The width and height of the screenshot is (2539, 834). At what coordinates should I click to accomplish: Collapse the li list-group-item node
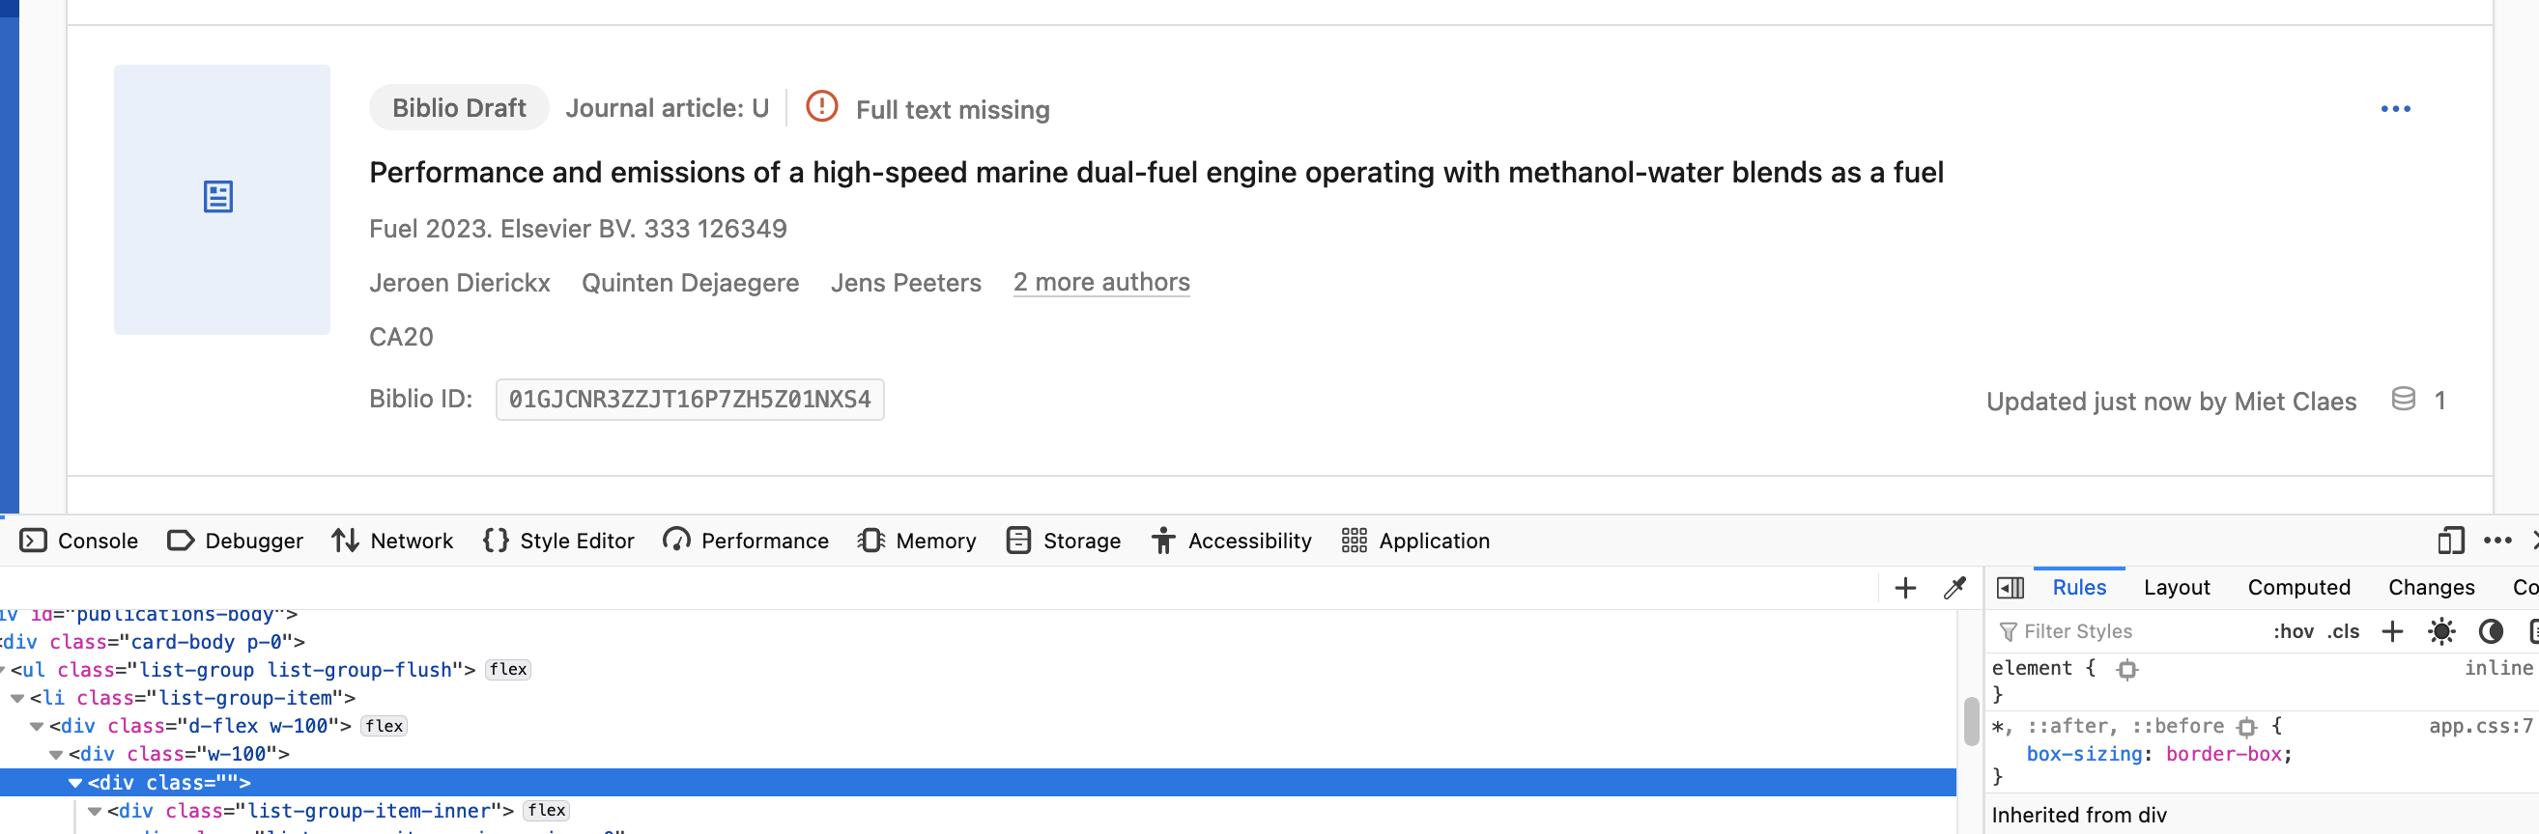(x=17, y=698)
